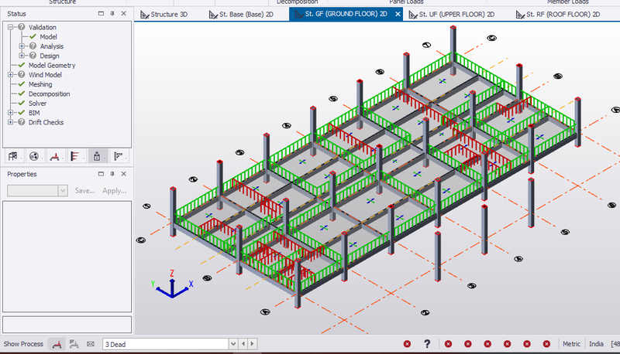Screen dimensions: 620x354
Task: Go to next loadcase arrow
Action: (253, 344)
